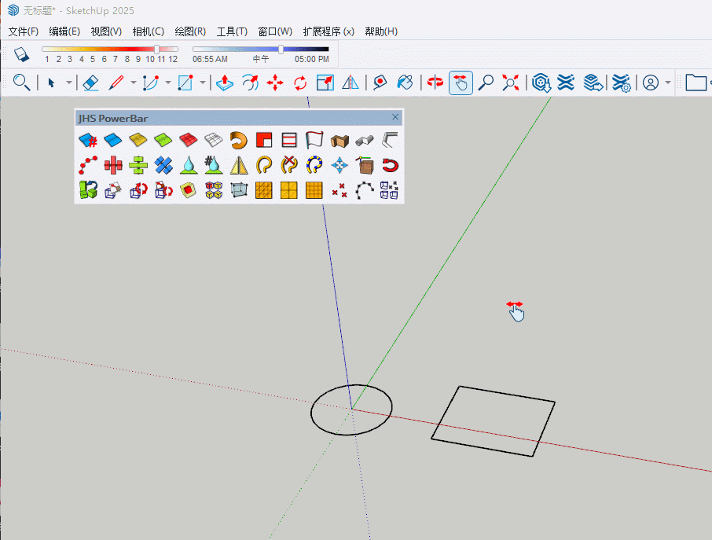Screen dimensions: 712x540
Task: Select the arrow Select tool
Action: coord(51,83)
